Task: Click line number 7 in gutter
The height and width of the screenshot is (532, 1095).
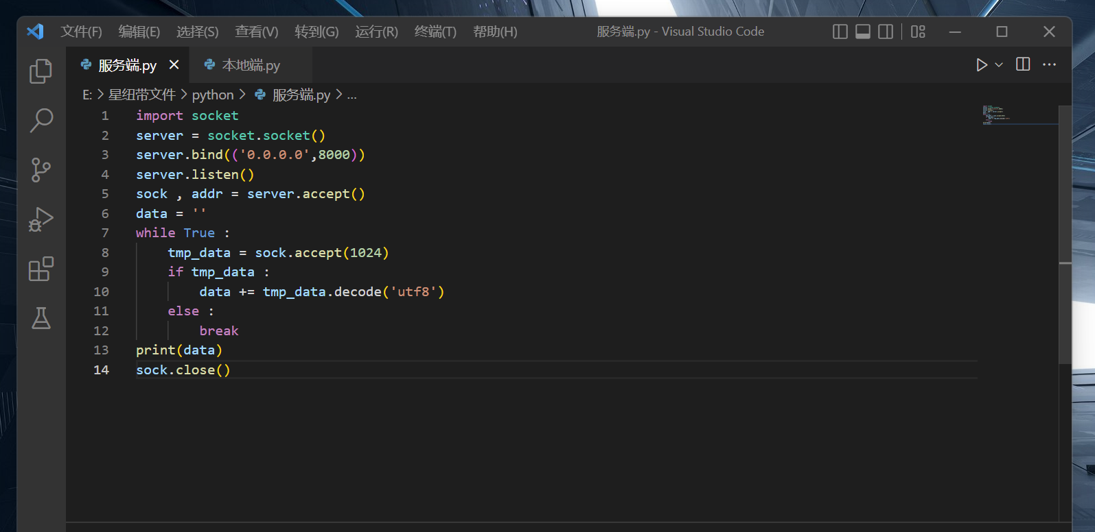Action: [x=105, y=233]
